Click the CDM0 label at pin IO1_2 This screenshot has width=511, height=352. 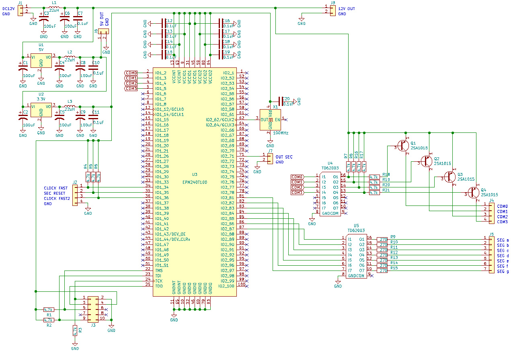(131, 73)
